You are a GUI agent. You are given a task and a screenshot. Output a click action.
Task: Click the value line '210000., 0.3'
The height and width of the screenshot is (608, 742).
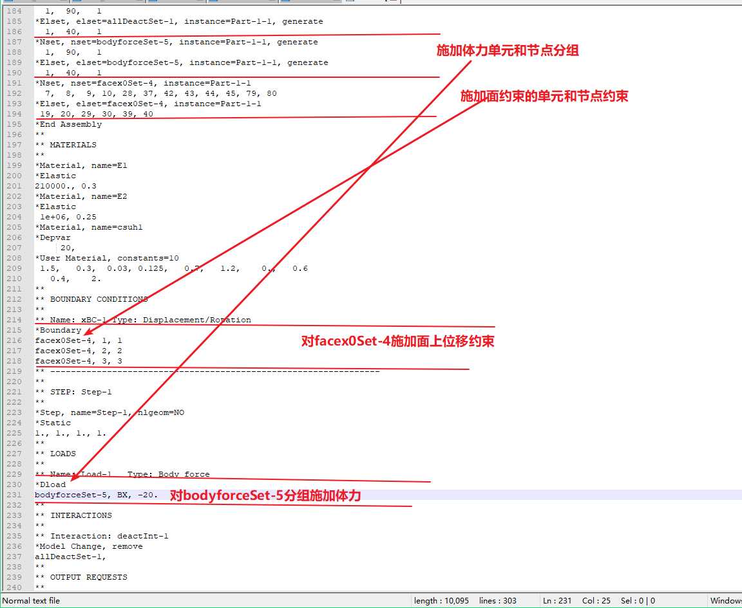pyautogui.click(x=65, y=187)
